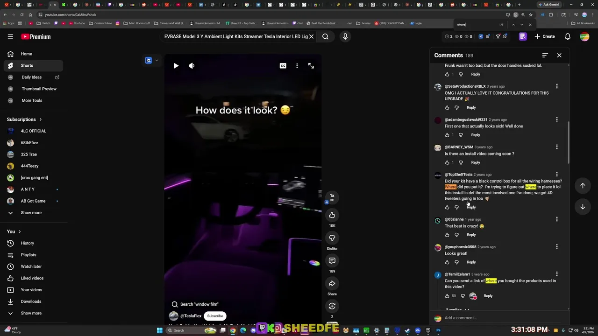Open options for @SetaProductionsRBLX comment
Viewport: 598px width, 336px height.
click(556, 86)
